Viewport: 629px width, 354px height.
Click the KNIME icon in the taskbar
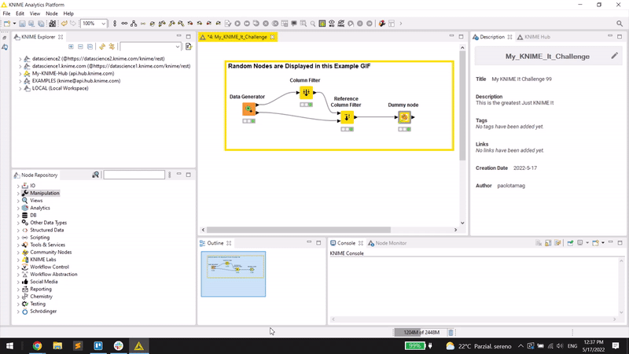(139, 345)
